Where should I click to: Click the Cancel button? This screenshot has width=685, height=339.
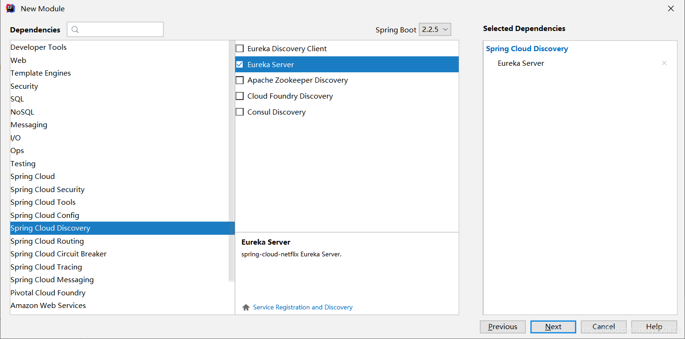coord(604,327)
